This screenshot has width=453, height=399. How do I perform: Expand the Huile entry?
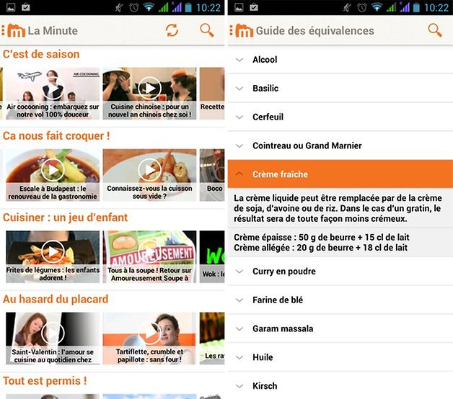pos(340,357)
